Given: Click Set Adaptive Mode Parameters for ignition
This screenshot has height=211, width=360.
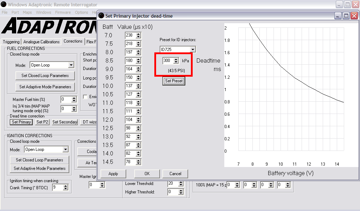Looking at the screenshot, I should 39,168.
